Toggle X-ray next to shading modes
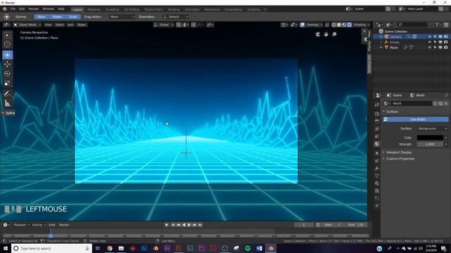The image size is (451, 253). pos(327,25)
